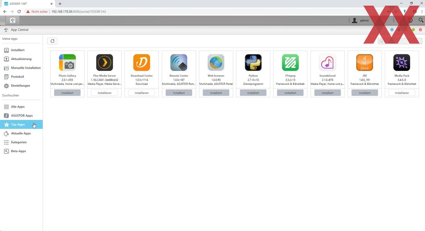Click the magnifier icon in ADM top bar
Viewport: 425px width, 231px height.
click(421, 20)
